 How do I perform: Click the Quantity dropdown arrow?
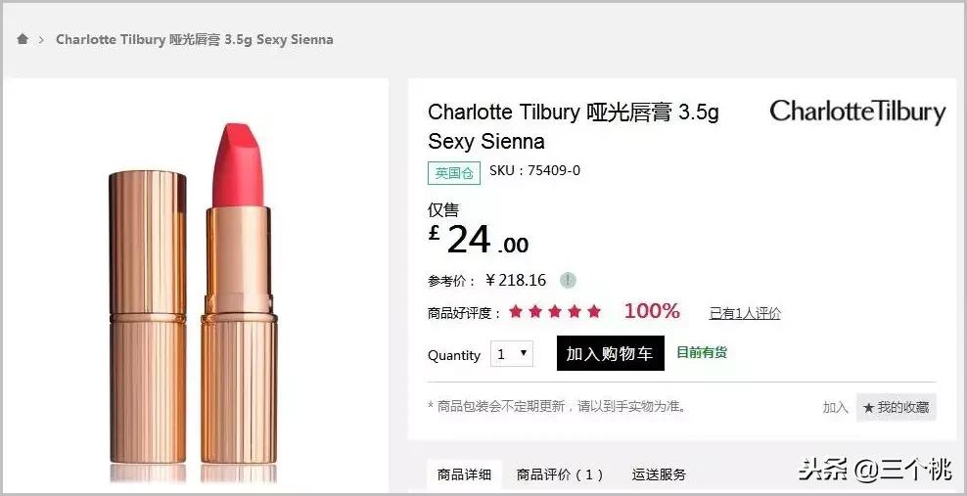click(524, 354)
